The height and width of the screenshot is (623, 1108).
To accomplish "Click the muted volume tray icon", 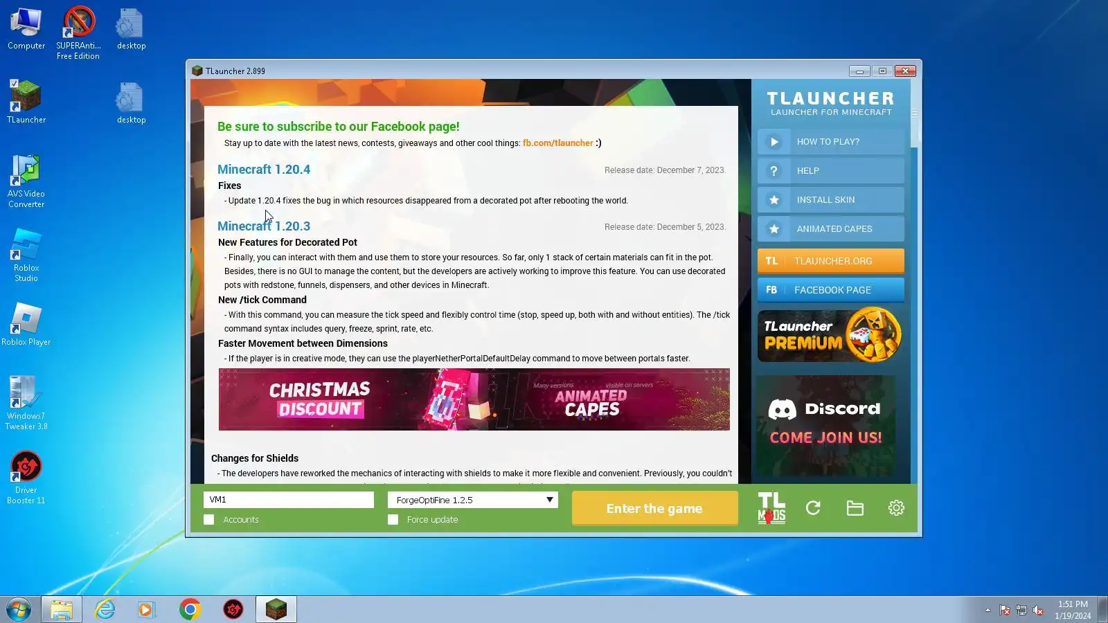I will point(1038,611).
